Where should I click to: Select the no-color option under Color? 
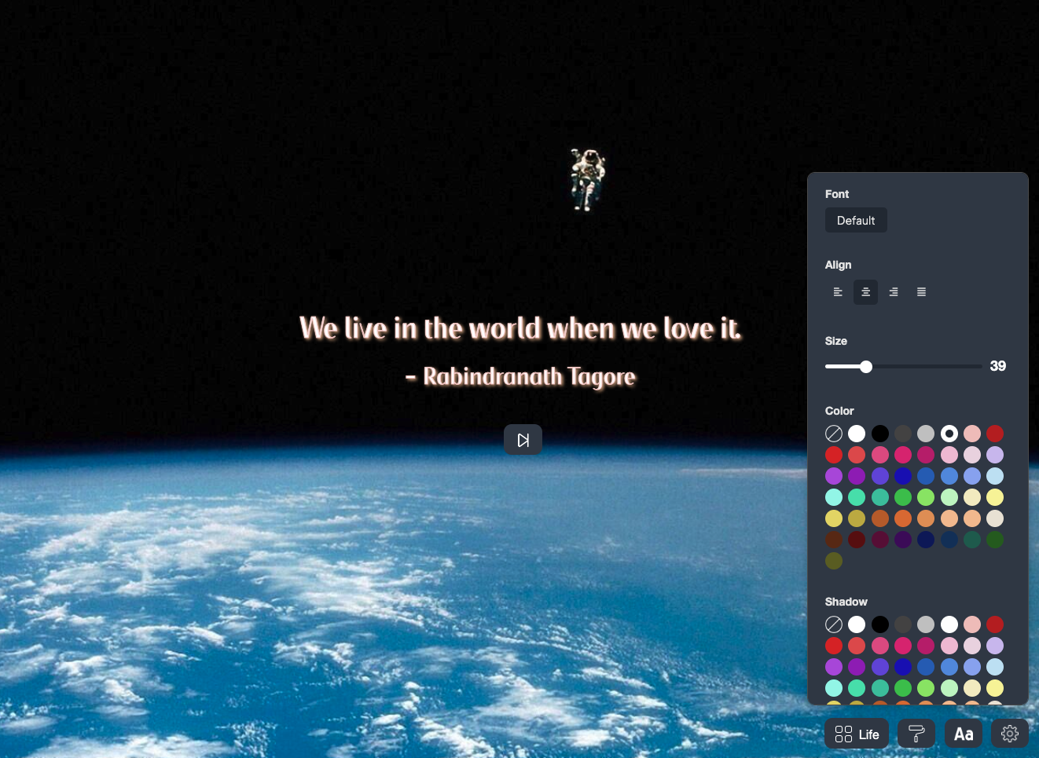click(x=834, y=434)
